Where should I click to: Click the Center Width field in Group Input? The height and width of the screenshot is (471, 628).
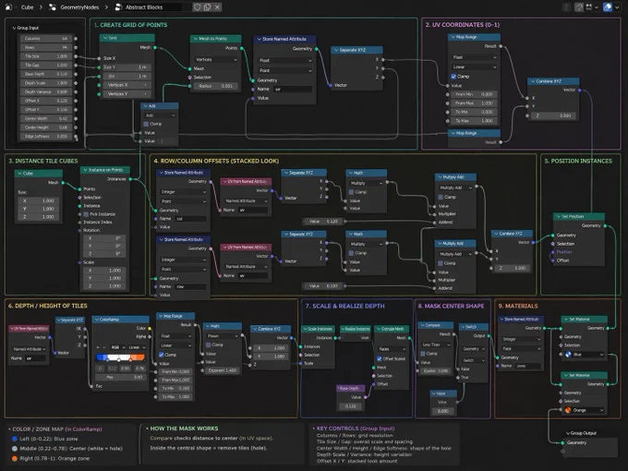45,118
